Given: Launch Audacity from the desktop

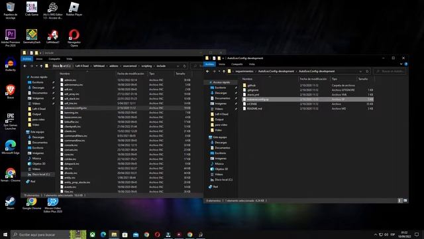Looking at the screenshot, I should (11, 64).
